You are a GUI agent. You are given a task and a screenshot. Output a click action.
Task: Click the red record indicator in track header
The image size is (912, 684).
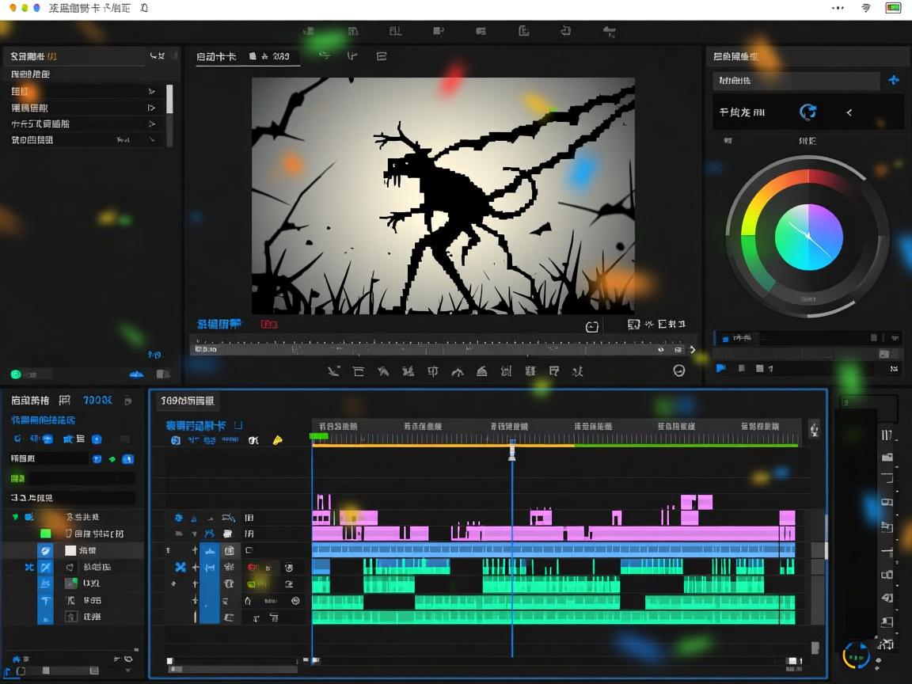coord(253,568)
